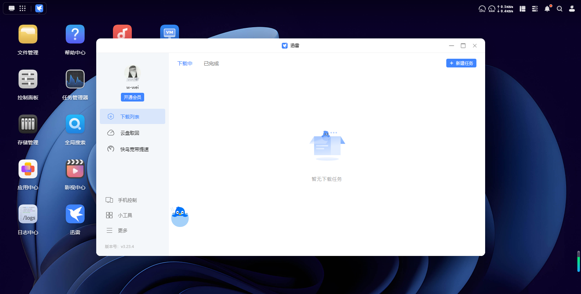The height and width of the screenshot is (294, 581).
Task: Switch to the 已完成 tab
Action: (211, 63)
